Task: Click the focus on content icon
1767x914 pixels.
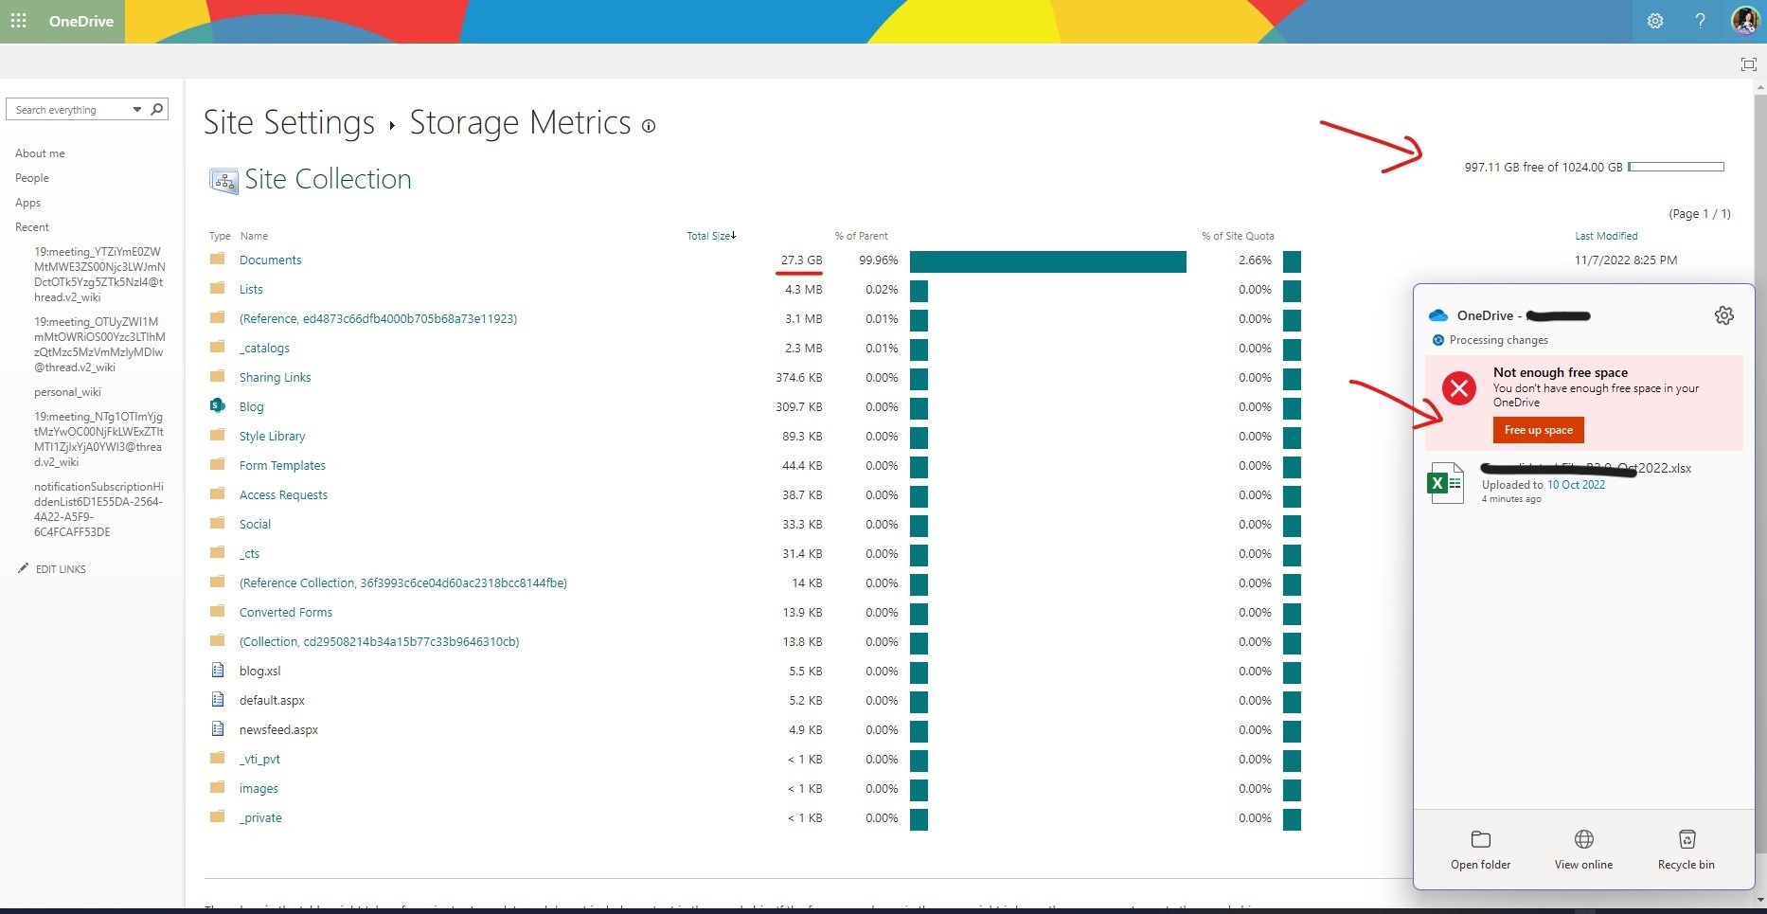Action: click(x=1748, y=63)
